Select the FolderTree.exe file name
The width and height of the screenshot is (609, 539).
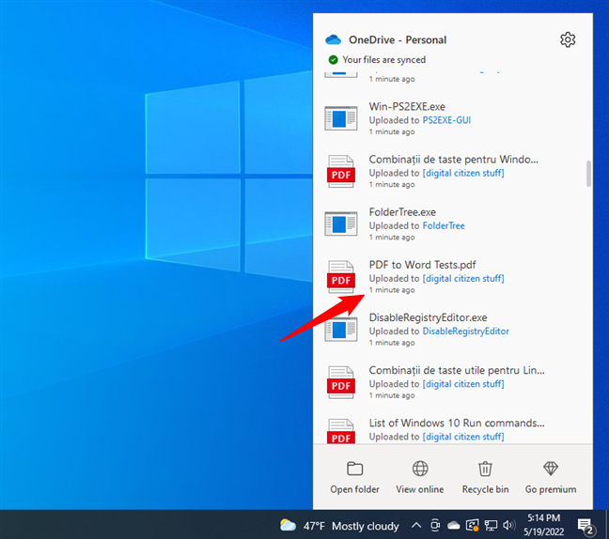tap(402, 212)
